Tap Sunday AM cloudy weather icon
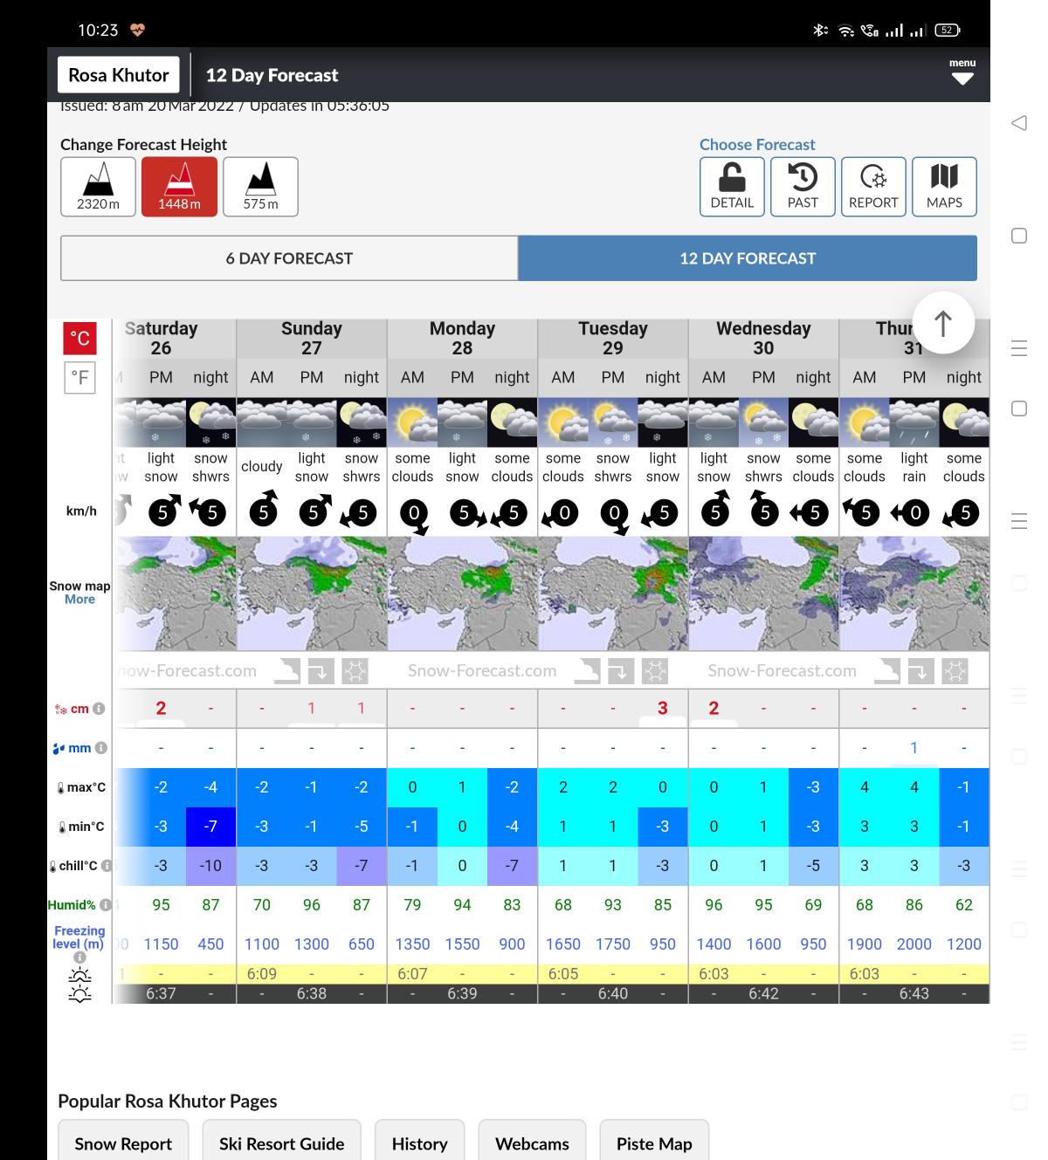This screenshot has width=1048, height=1160. 262,422
